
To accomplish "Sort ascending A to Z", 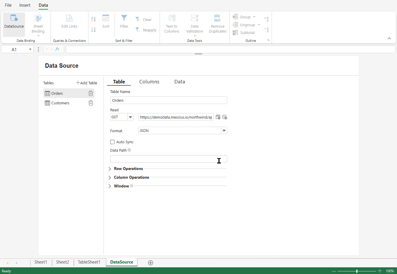I will pyautogui.click(x=93, y=19).
